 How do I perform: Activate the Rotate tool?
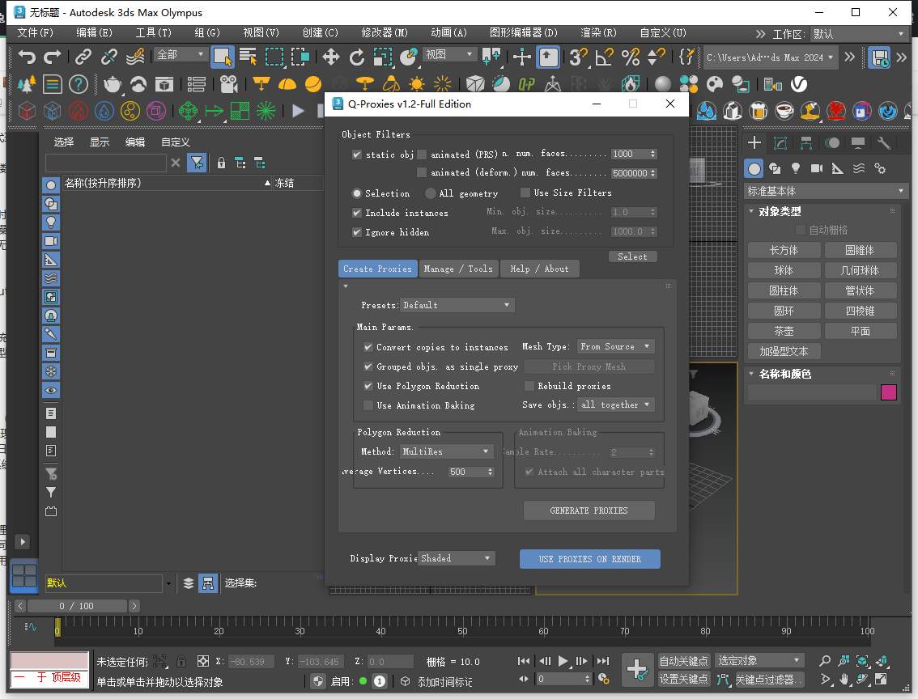(x=357, y=57)
